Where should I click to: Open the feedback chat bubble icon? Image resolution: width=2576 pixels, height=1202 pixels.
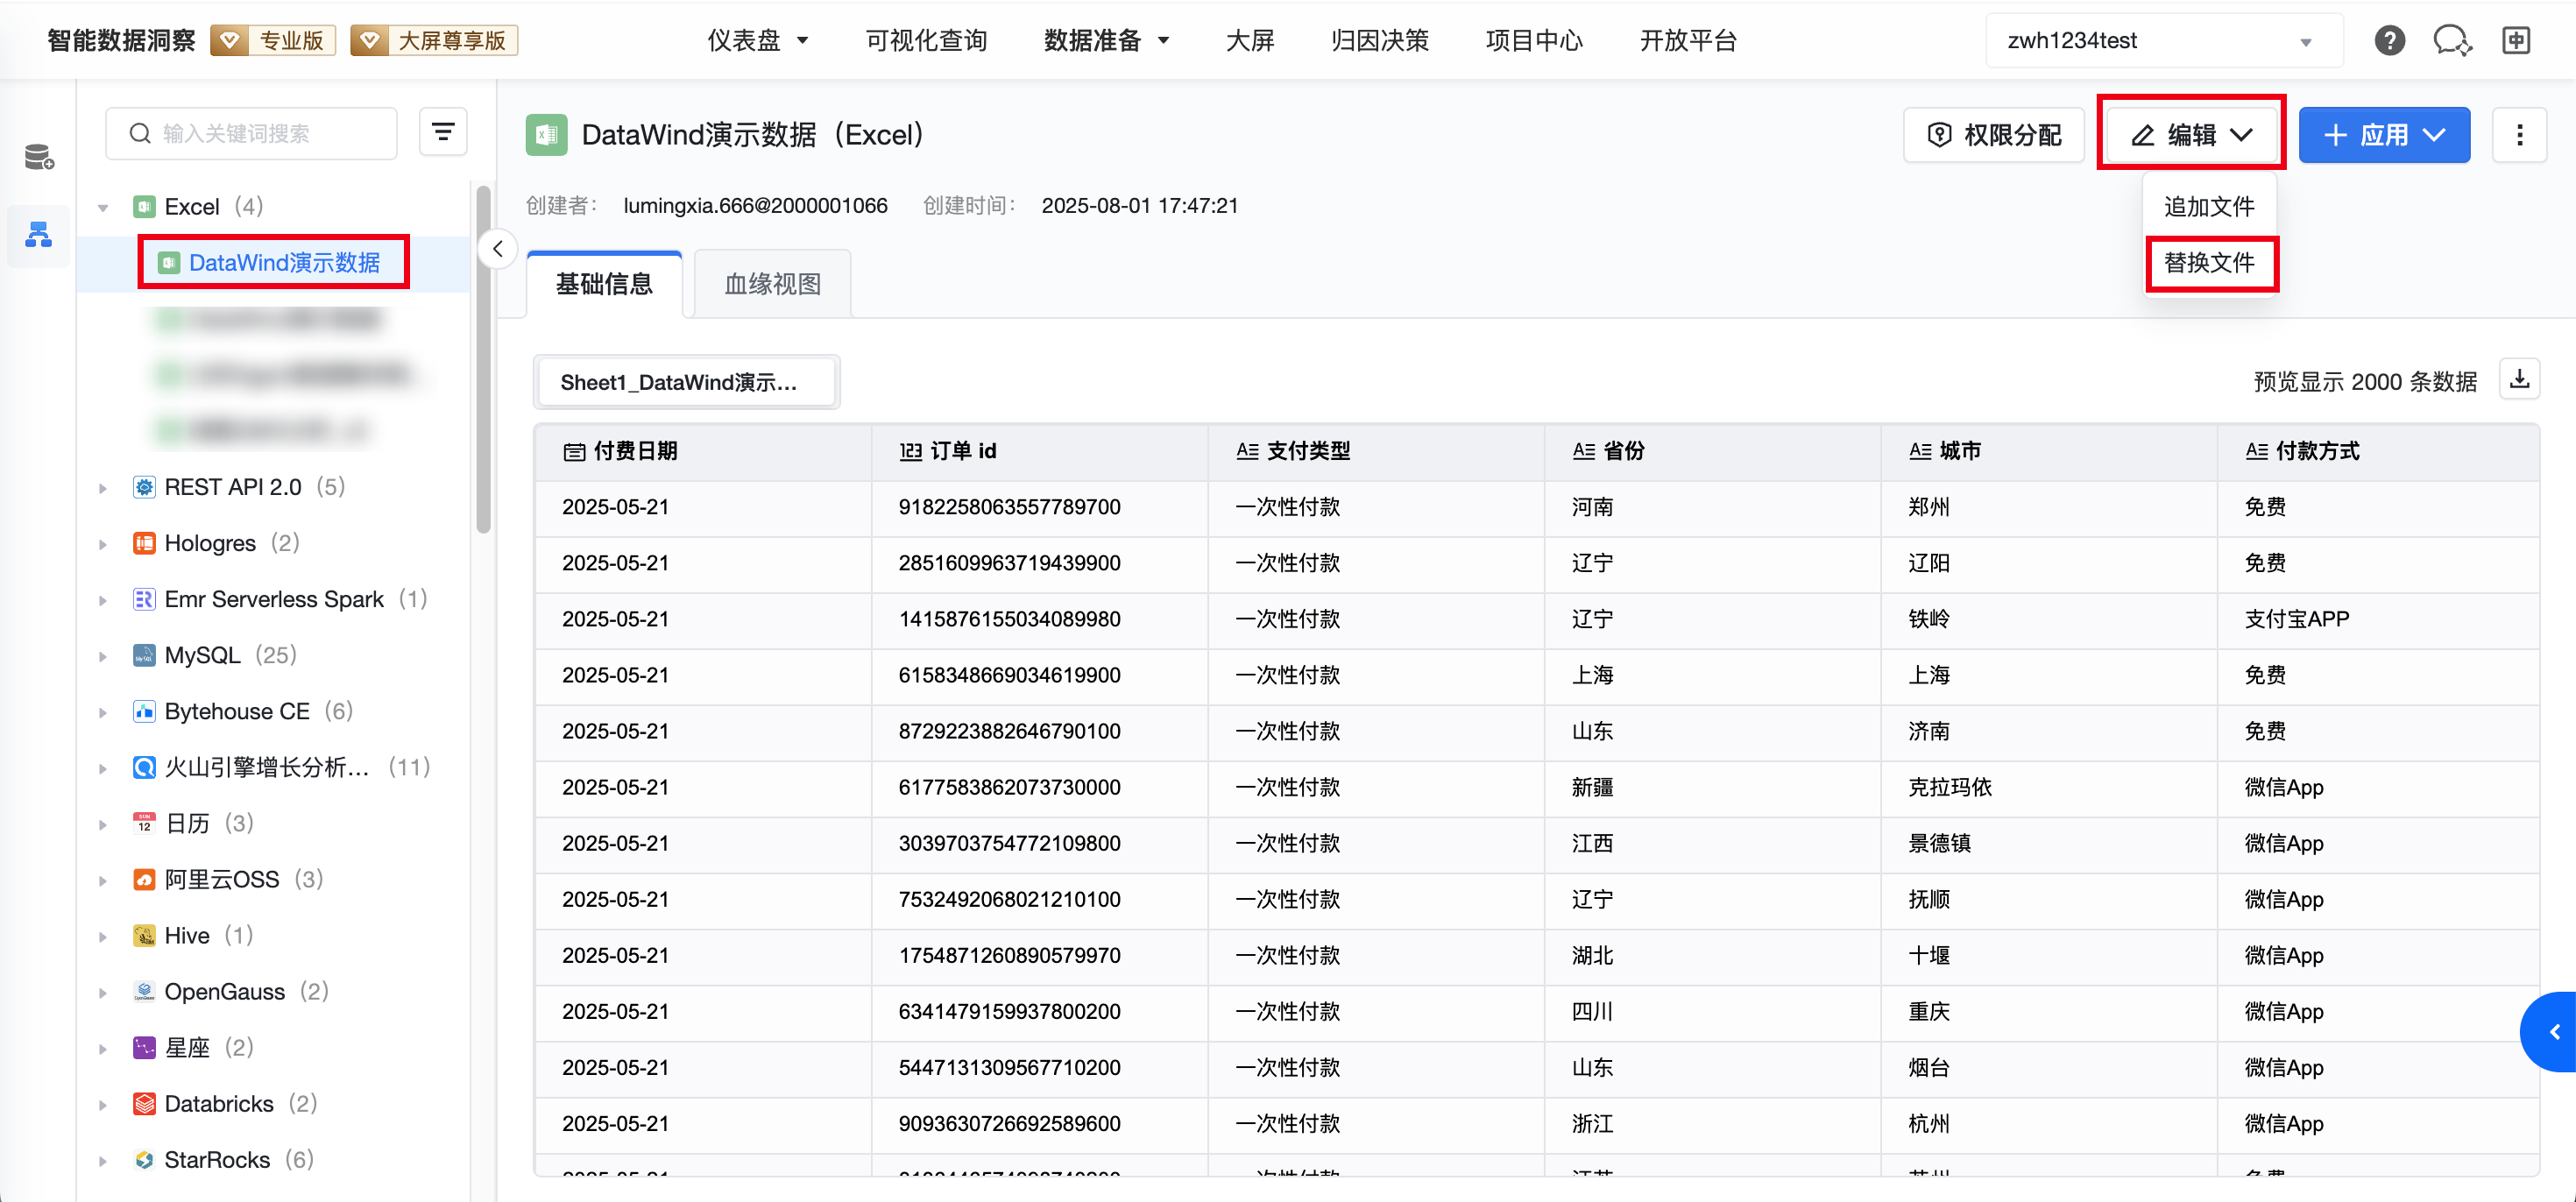[x=2452, y=41]
